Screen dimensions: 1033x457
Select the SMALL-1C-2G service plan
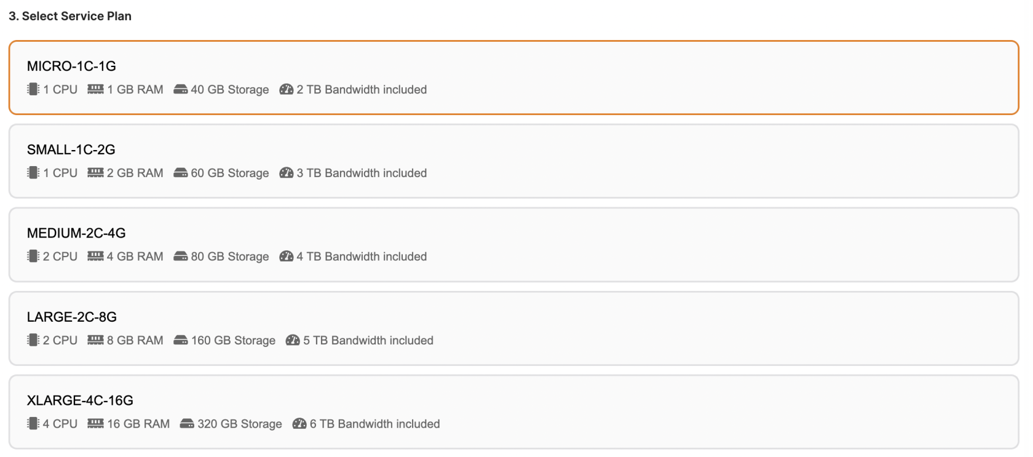click(x=516, y=161)
